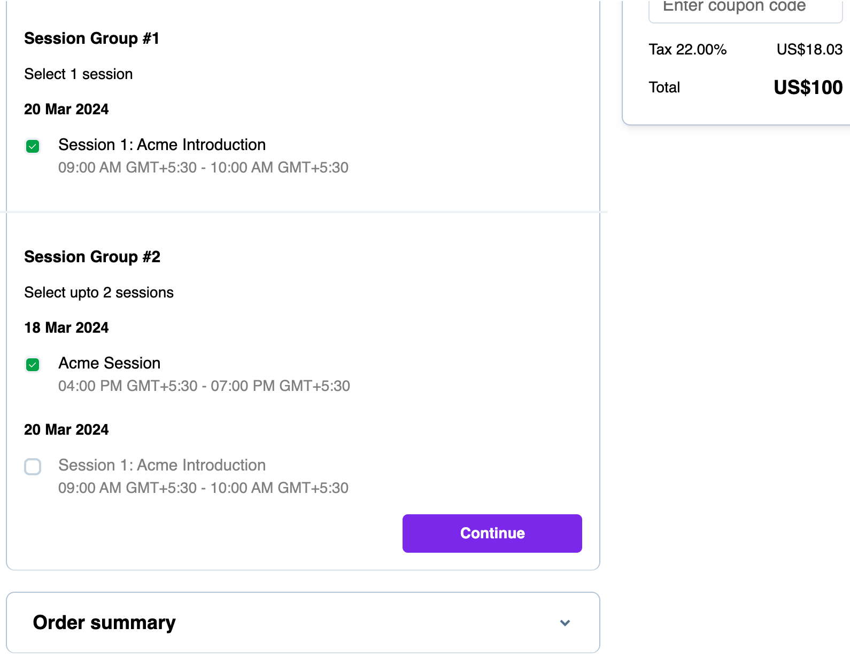Click the Continue button
This screenshot has height=659, width=850.
(x=492, y=533)
